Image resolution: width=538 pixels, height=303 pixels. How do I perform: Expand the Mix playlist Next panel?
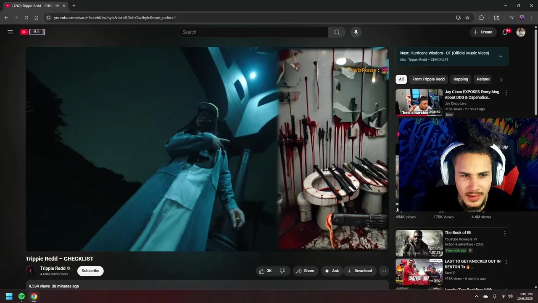(500, 56)
